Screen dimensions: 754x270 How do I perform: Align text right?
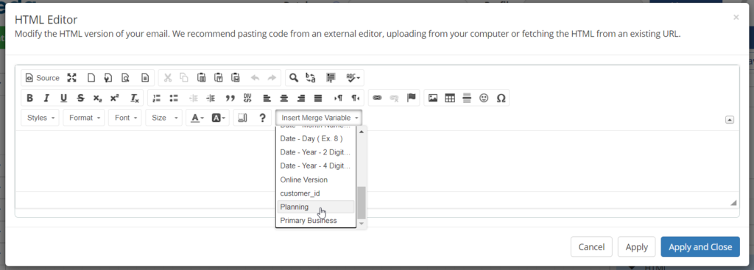coord(301,98)
